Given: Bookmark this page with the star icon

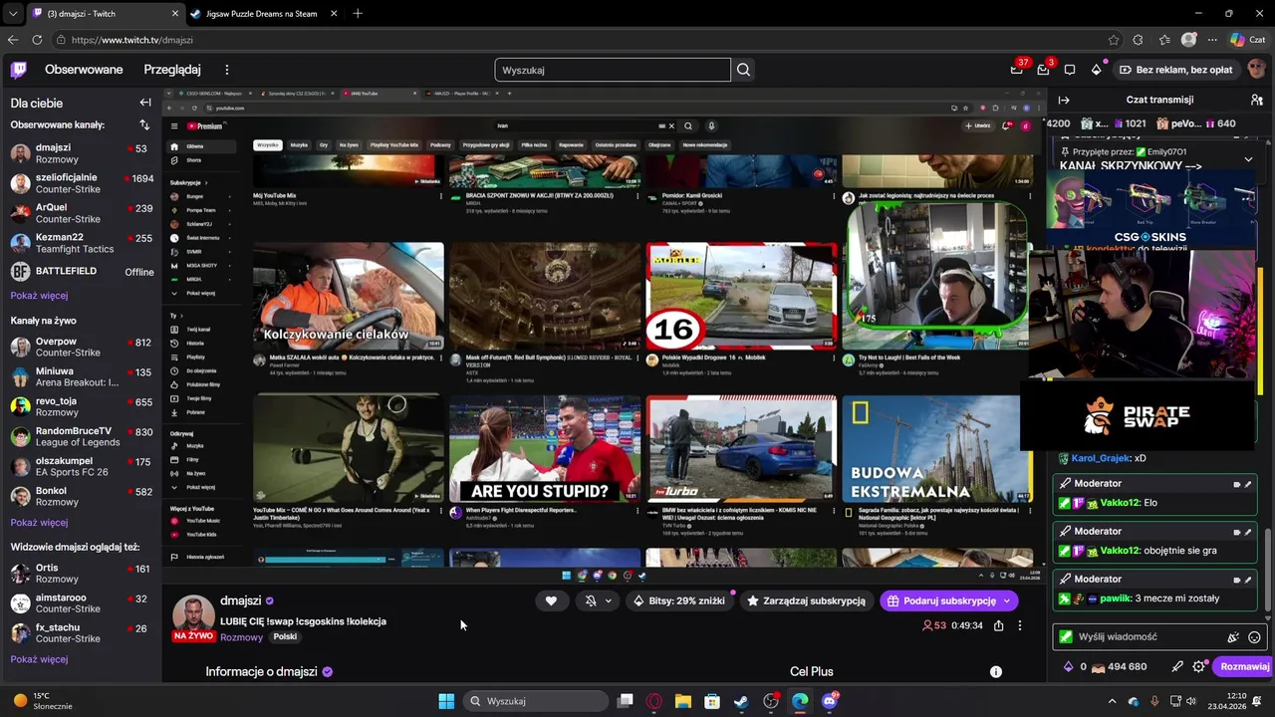Looking at the screenshot, I should click(1114, 40).
